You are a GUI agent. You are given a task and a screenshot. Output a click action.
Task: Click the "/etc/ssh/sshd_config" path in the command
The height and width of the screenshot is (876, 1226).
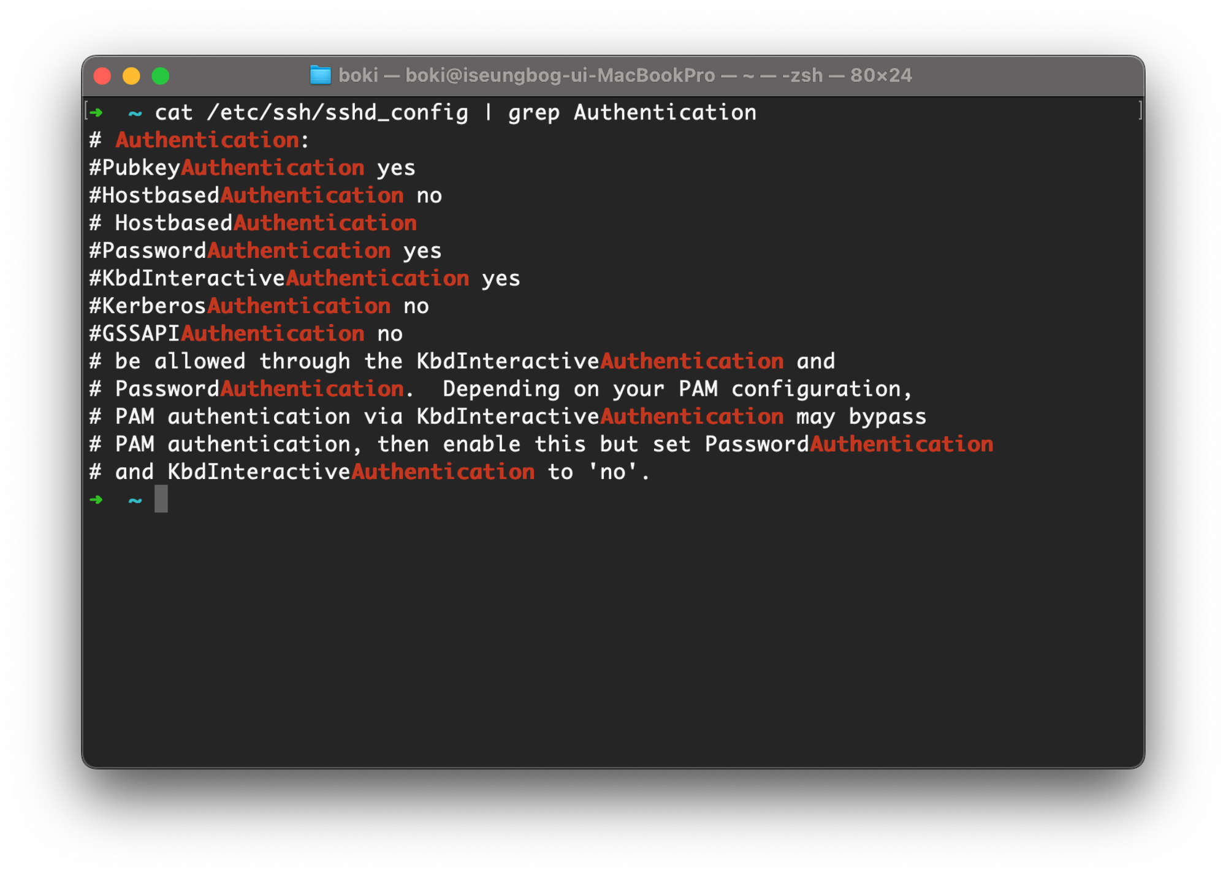(x=337, y=113)
